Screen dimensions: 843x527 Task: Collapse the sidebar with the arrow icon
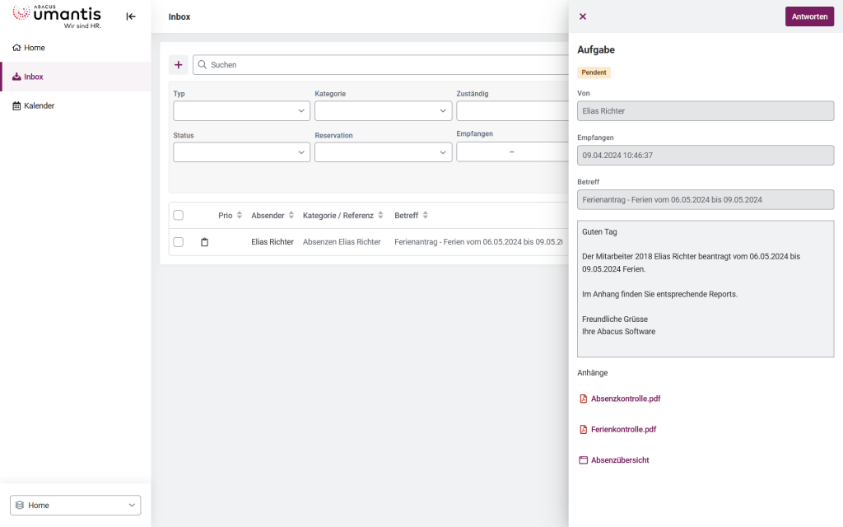tap(131, 16)
